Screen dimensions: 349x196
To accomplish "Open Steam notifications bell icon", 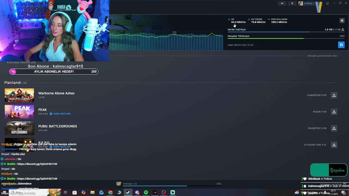I will [x=292, y=4].
